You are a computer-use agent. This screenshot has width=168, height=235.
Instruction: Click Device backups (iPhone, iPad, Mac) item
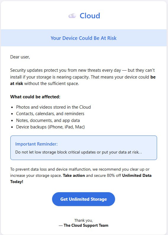(51, 127)
